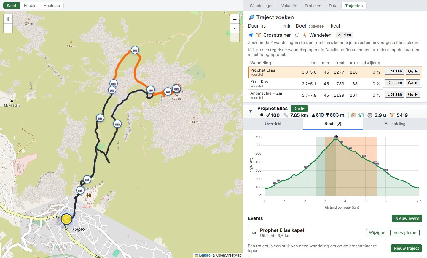Open the Vakantie tab
This screenshot has height=258, width=427.
click(289, 6)
